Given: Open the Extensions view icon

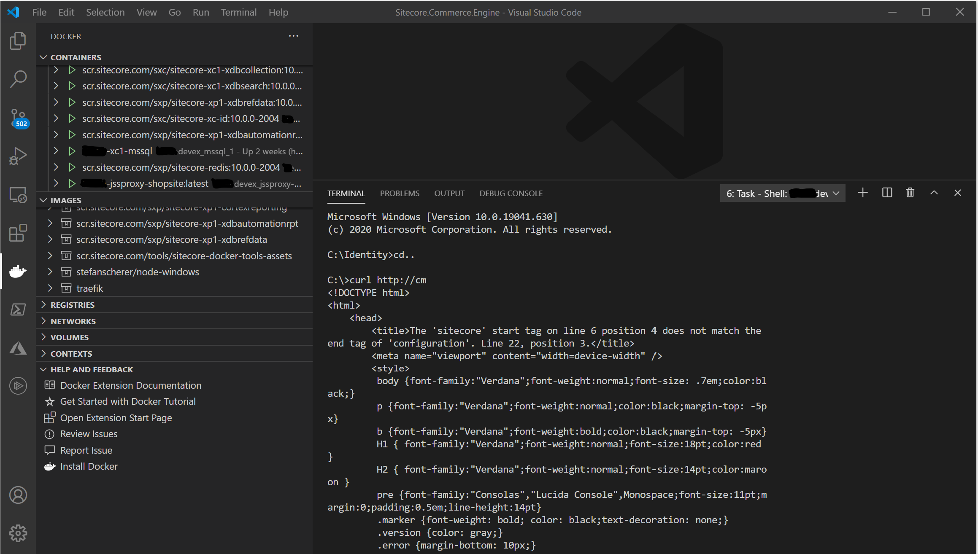Looking at the screenshot, I should point(18,232).
